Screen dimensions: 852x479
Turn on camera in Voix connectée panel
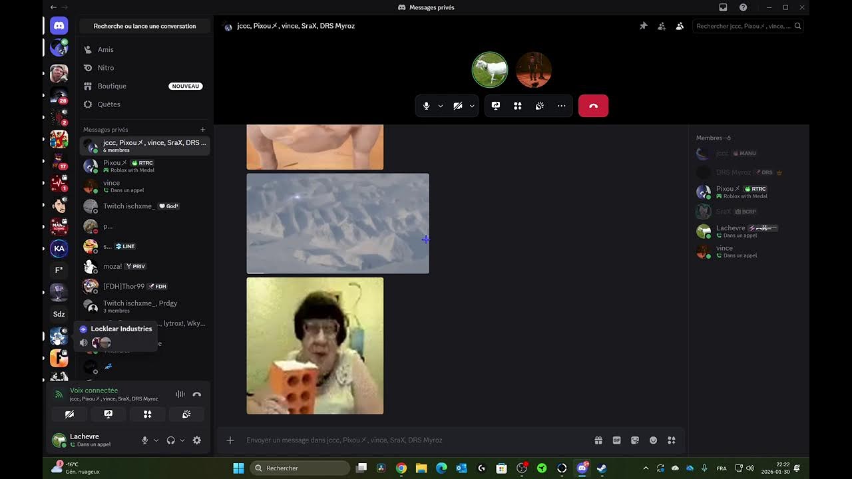point(69,414)
